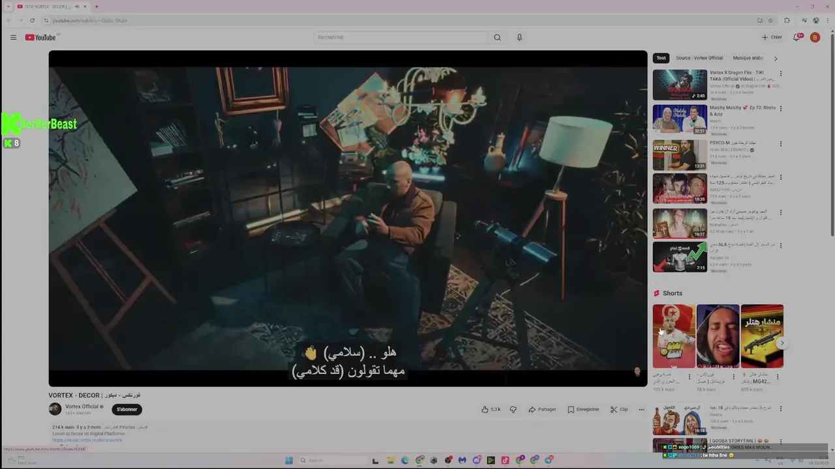Start voice search with the microphone
Viewport: 835px width, 469px height.
(519, 37)
